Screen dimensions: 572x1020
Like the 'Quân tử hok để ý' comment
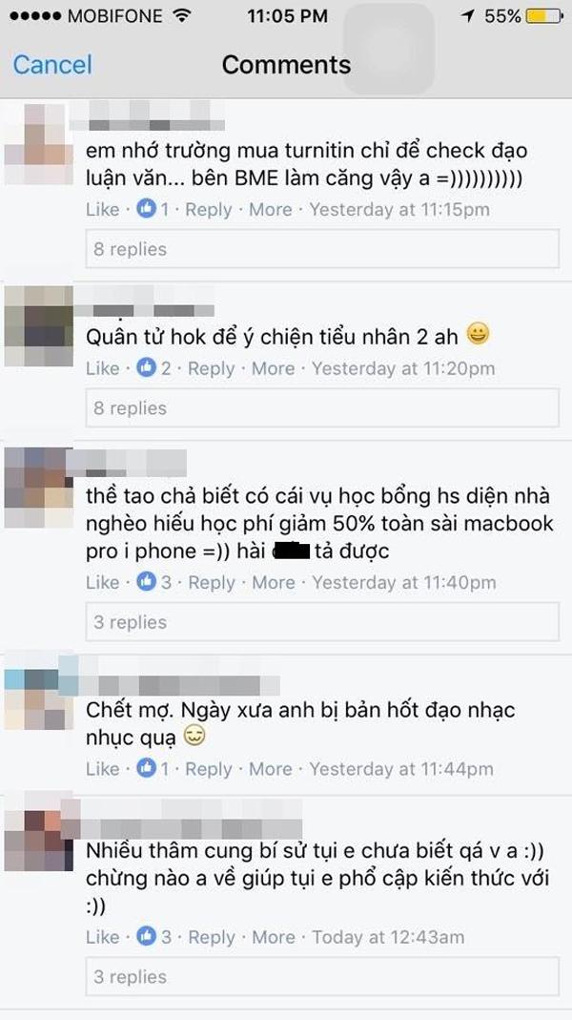pos(103,368)
